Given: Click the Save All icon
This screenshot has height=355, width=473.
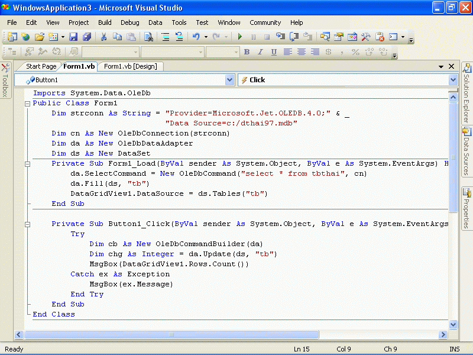Looking at the screenshot, I should point(87,37).
